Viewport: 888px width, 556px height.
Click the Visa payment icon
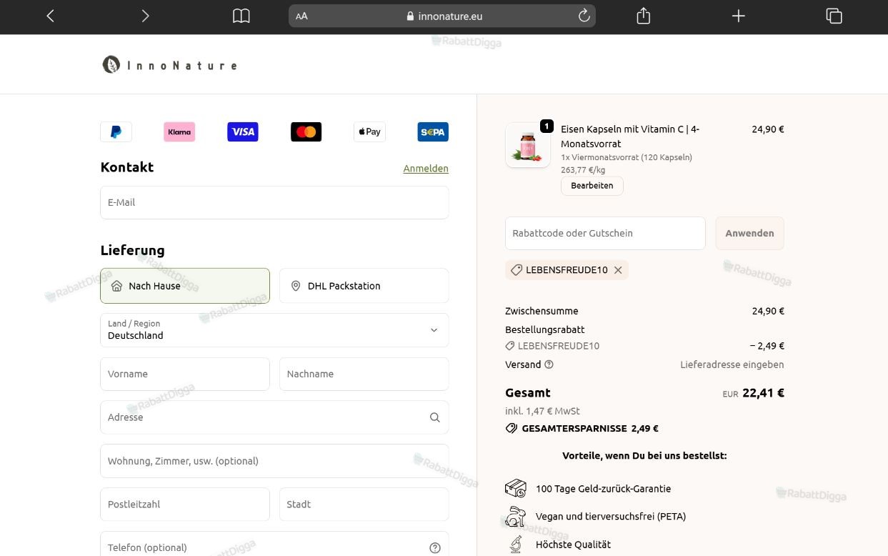(x=243, y=132)
